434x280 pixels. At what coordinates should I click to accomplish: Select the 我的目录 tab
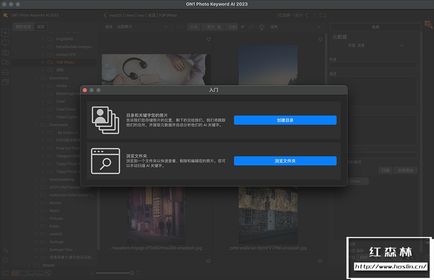coord(23,27)
